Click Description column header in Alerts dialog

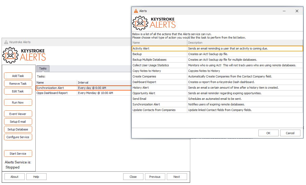click(x=245, y=43)
